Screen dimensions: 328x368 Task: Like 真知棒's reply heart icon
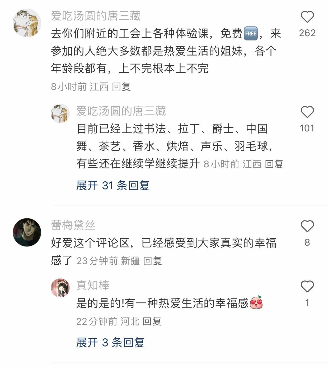click(x=307, y=287)
